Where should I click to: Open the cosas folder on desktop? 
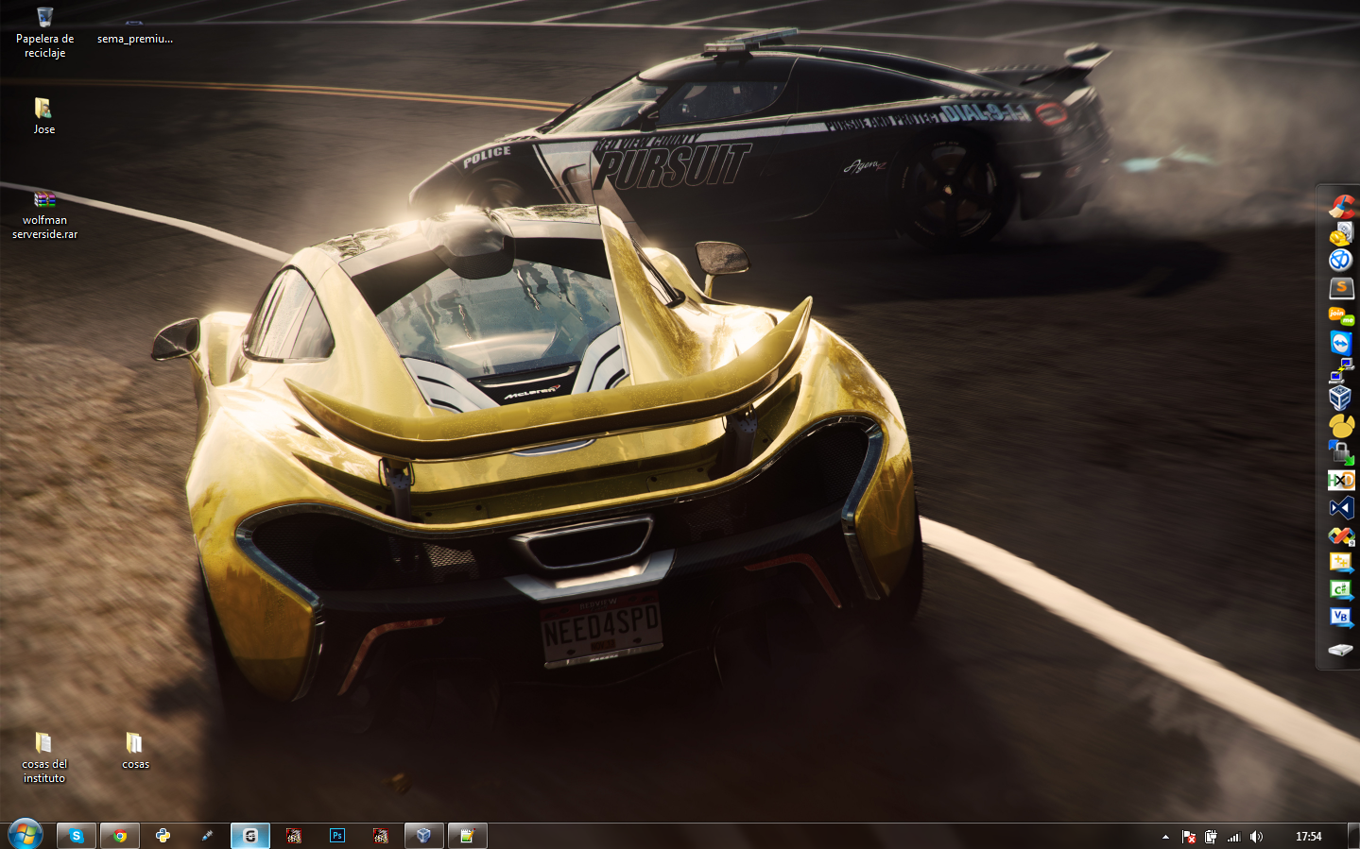[135, 751]
